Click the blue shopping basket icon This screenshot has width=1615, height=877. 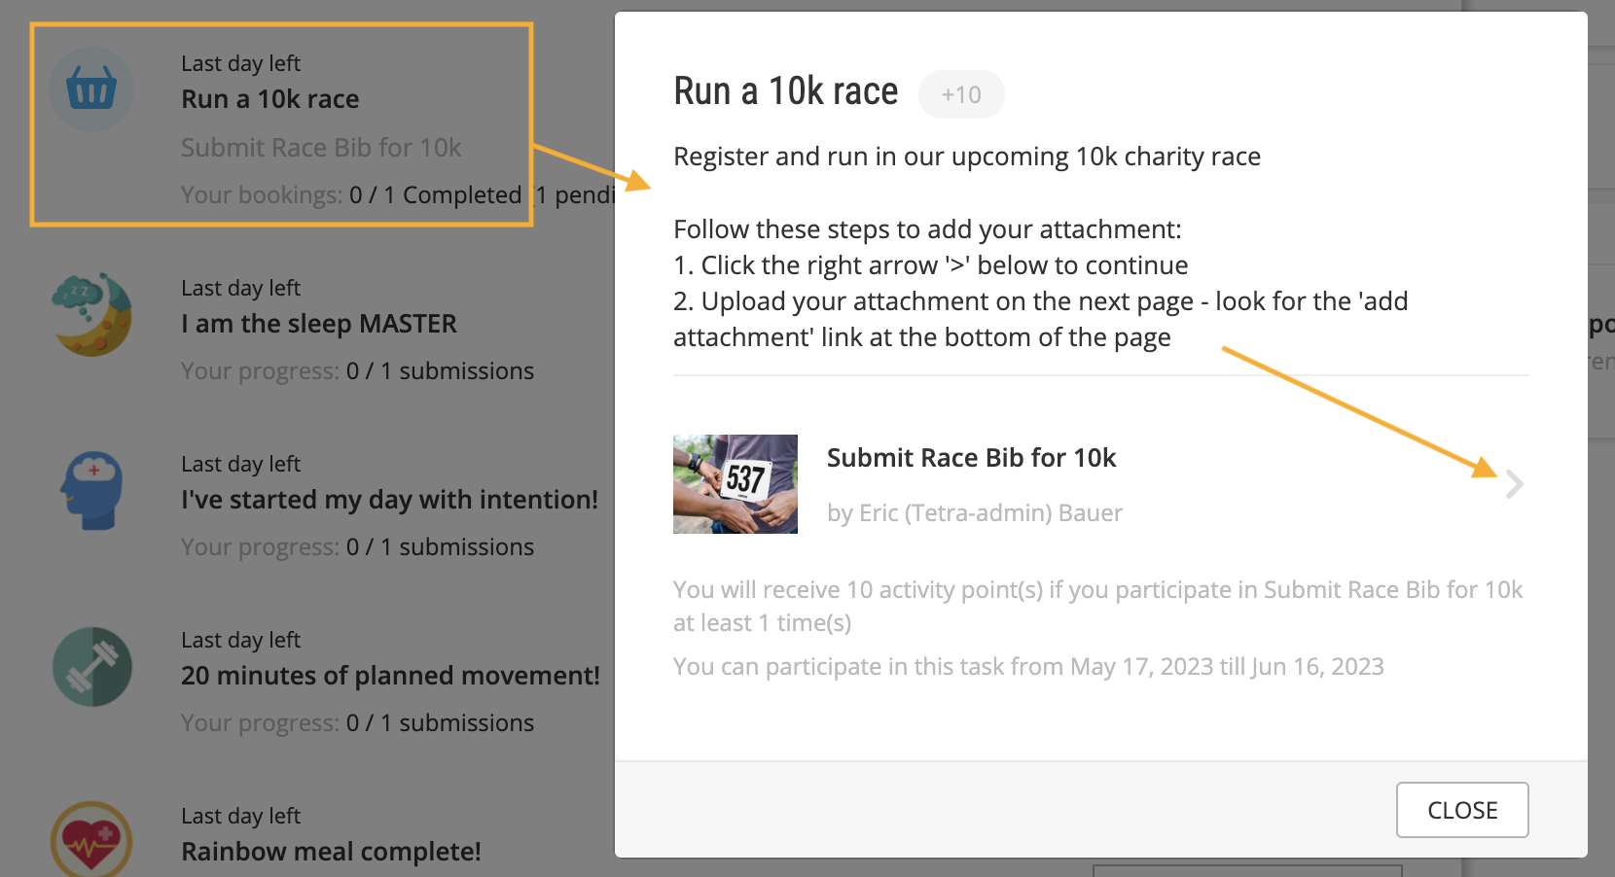(91, 90)
